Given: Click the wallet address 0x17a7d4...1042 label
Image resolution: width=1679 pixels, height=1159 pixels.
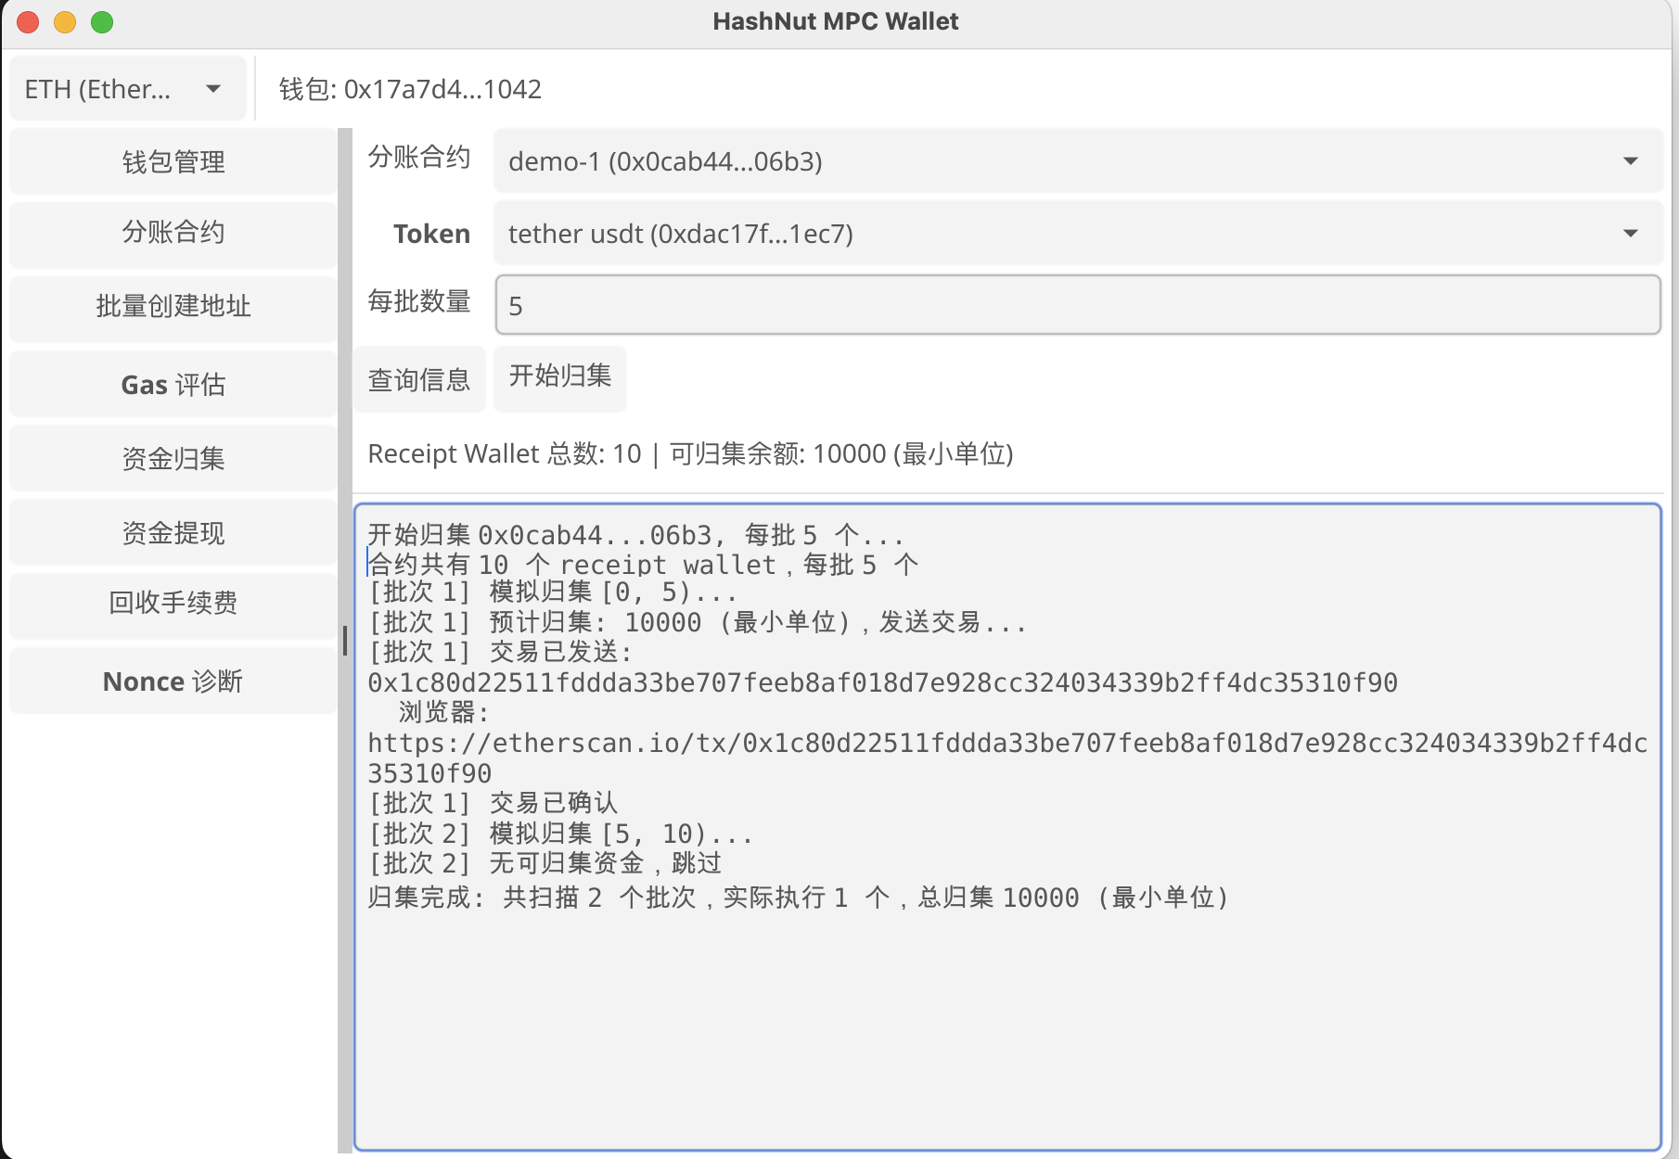Looking at the screenshot, I should [410, 89].
